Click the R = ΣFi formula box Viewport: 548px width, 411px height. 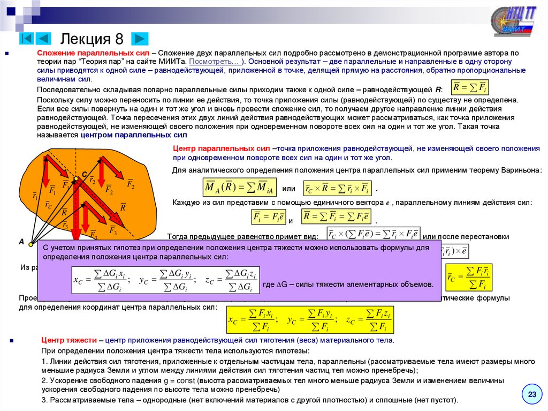[x=470, y=87]
